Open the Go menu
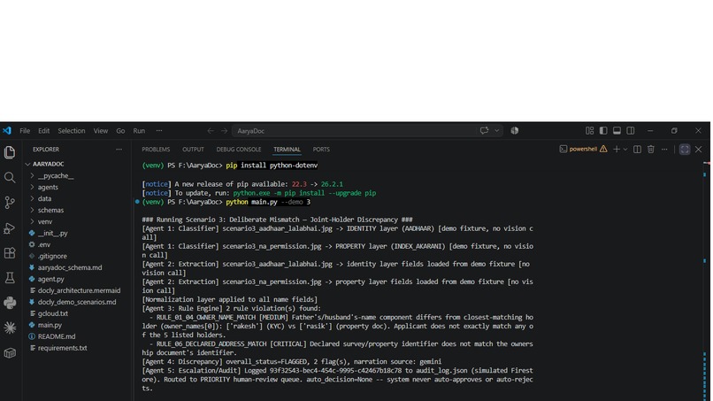Viewport: 713px width, 401px height. coord(120,131)
